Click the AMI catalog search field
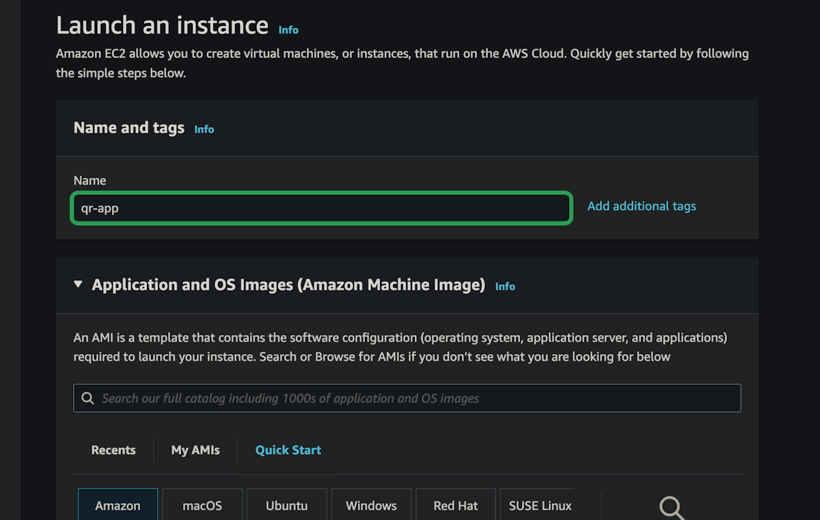Image resolution: width=820 pixels, height=520 pixels. [x=407, y=398]
